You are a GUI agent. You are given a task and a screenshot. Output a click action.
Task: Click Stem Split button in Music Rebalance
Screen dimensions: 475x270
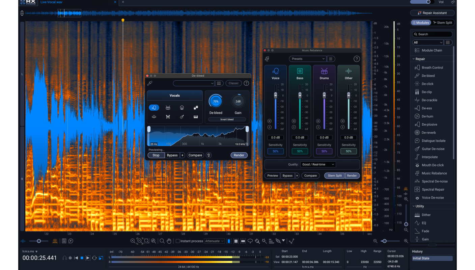pyautogui.click(x=335, y=175)
